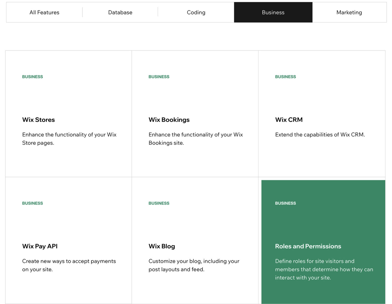Click the Wix Stores heading
The width and height of the screenshot is (392, 304).
[x=39, y=120]
